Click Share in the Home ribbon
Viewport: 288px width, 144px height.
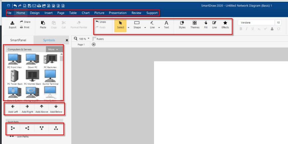pos(25,22)
